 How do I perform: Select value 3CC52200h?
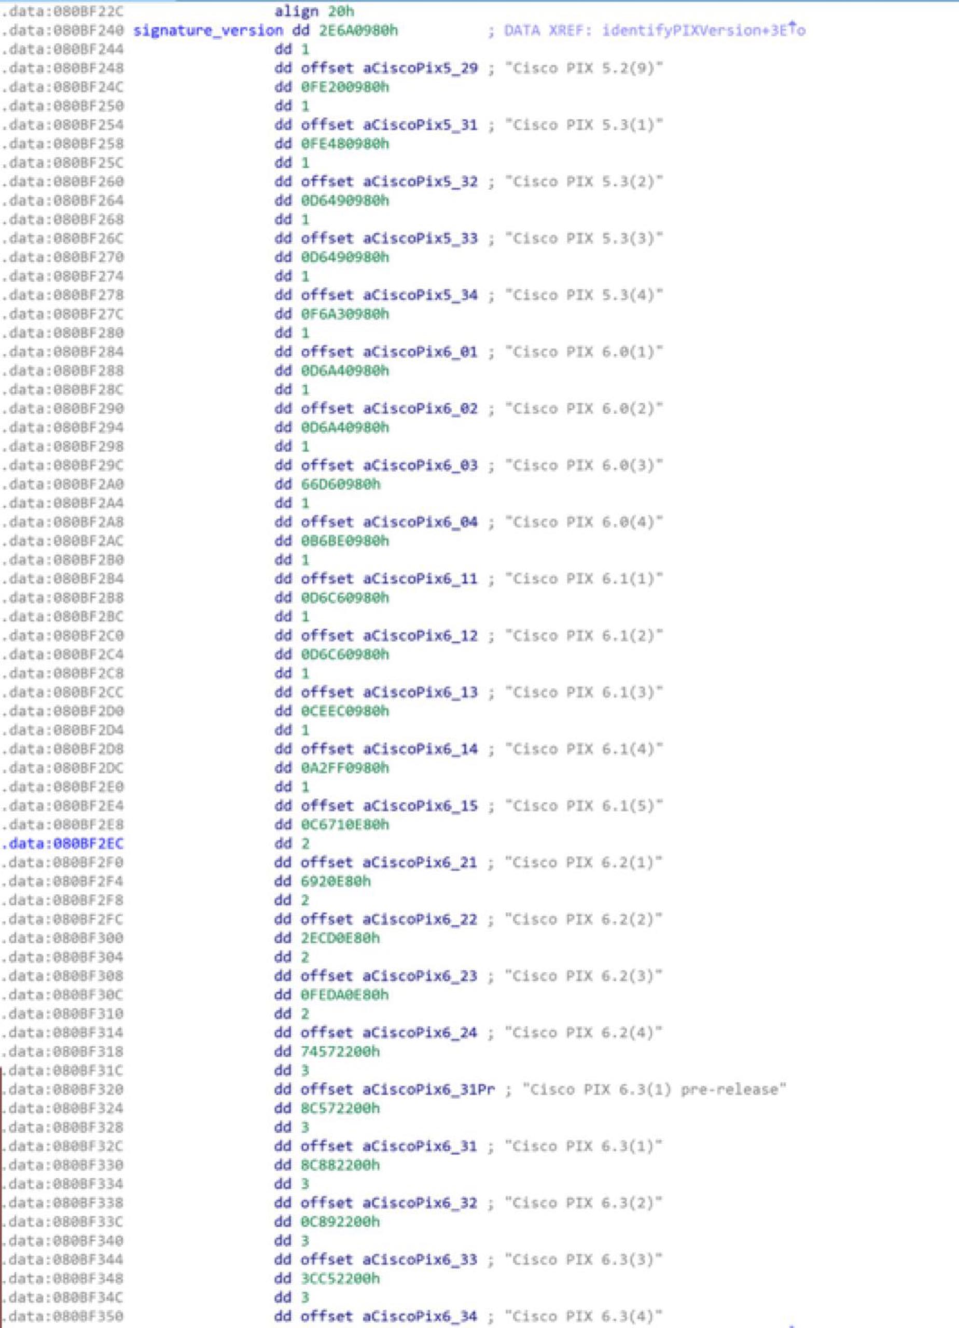340,1279
